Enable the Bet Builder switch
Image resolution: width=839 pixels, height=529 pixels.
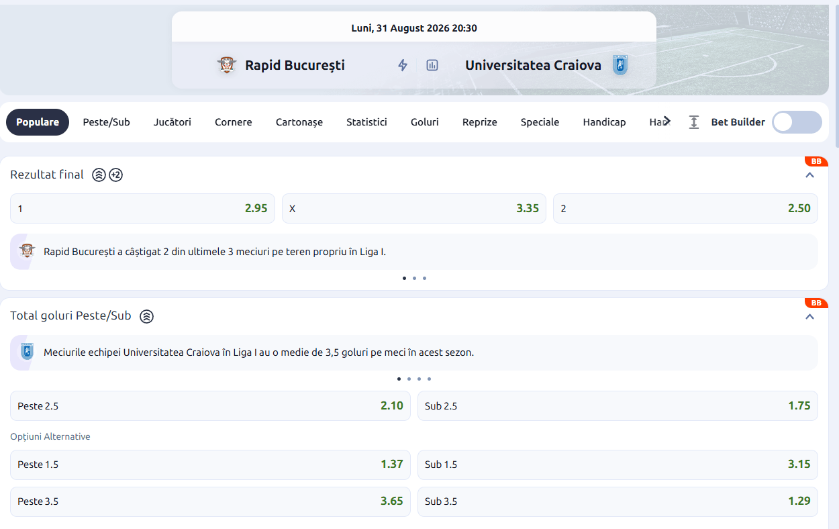(797, 122)
